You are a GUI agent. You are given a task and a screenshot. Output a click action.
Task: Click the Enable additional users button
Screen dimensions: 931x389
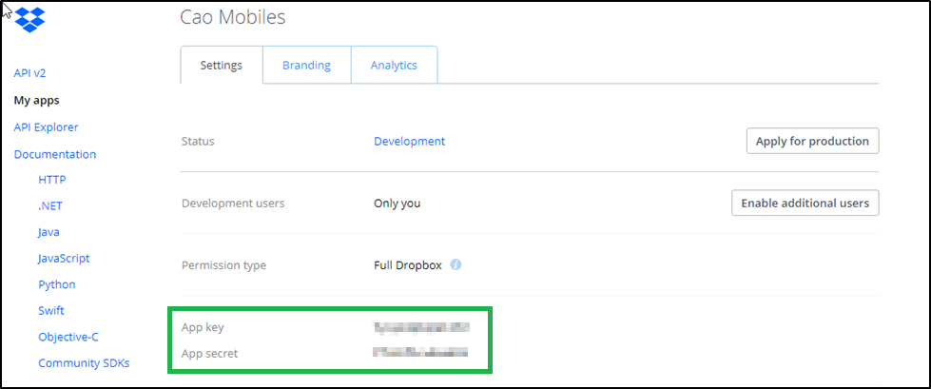click(805, 204)
